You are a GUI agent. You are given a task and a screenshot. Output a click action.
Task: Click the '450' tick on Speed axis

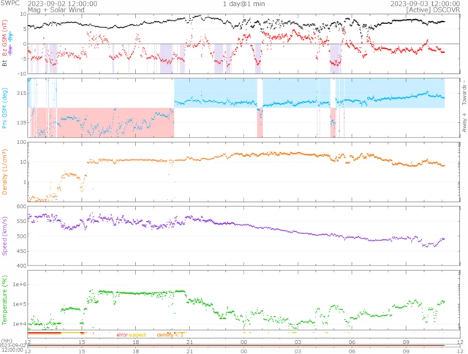pyautogui.click(x=22, y=251)
